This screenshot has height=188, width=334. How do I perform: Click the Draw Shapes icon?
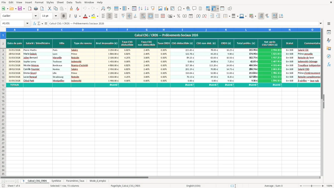[230, 9]
